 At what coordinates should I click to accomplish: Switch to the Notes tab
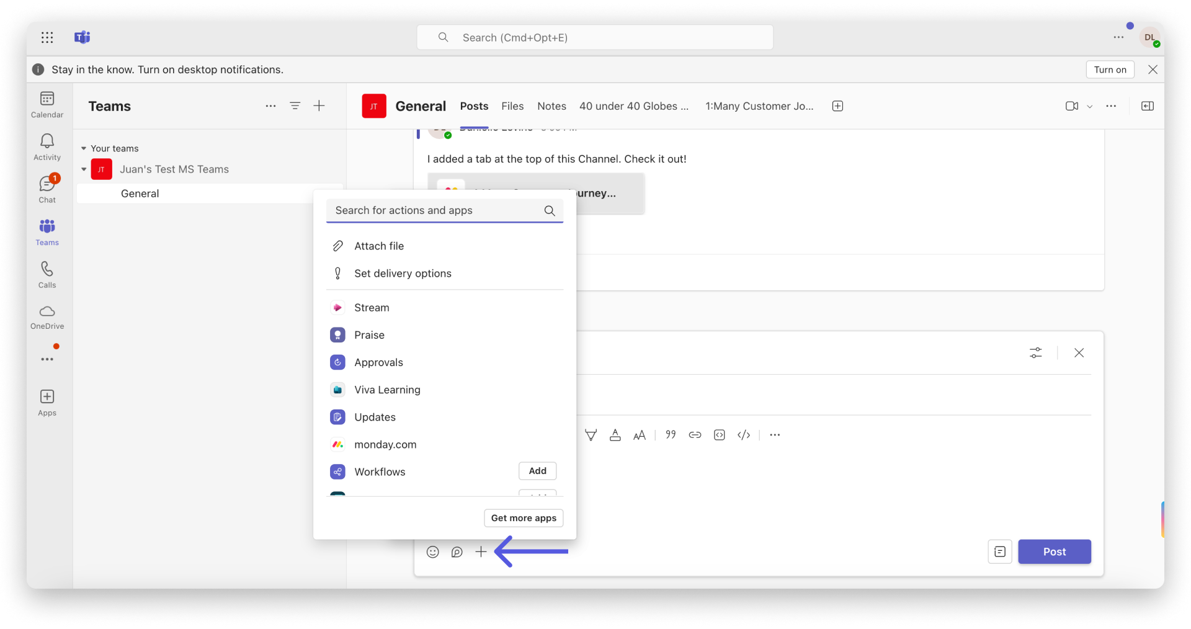click(x=551, y=106)
